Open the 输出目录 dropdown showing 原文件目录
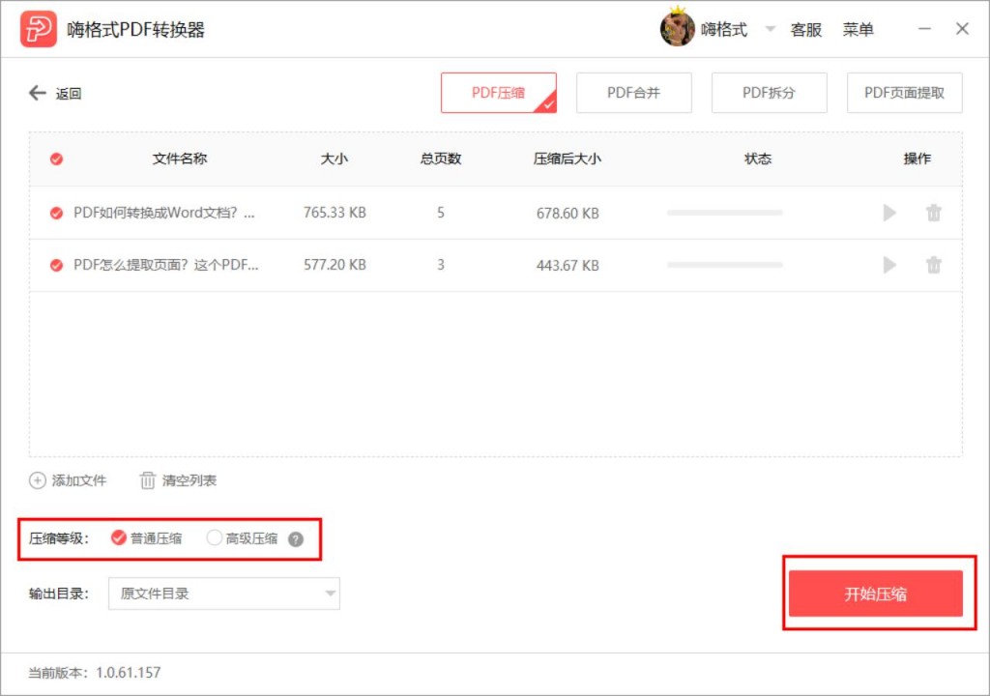Viewport: 990px width, 696px height. [x=224, y=594]
